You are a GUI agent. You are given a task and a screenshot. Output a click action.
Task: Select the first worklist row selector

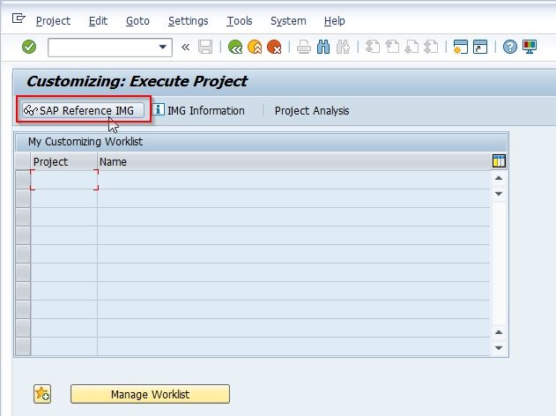point(23,180)
